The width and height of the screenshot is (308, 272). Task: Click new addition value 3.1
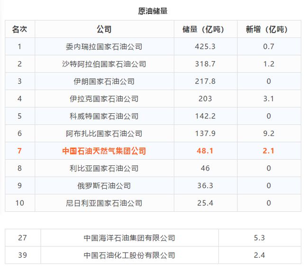269,99
